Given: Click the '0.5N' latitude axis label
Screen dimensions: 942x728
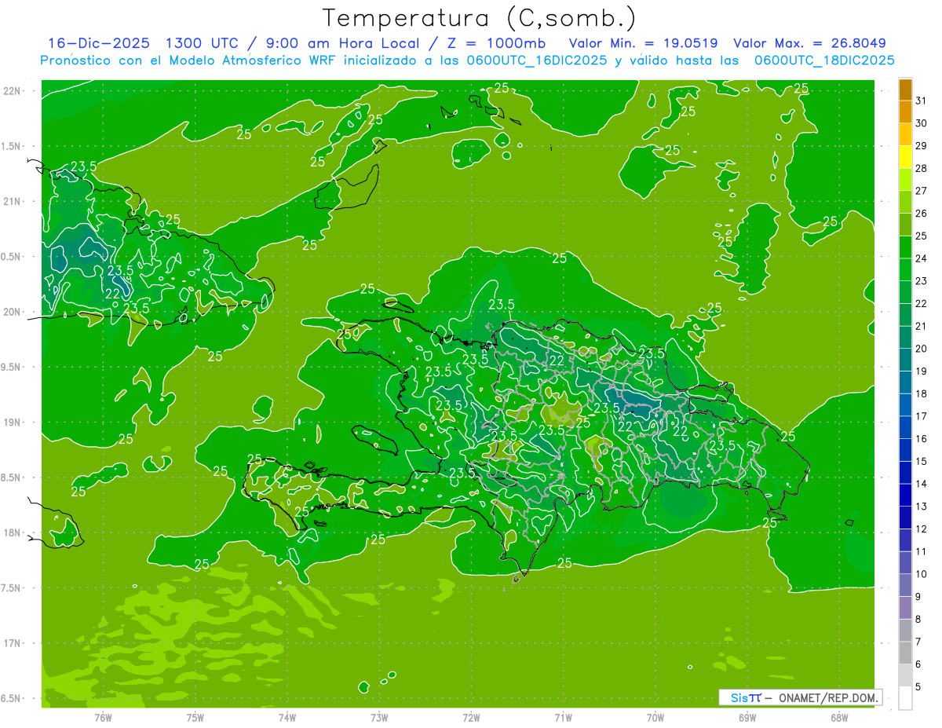Looking at the screenshot, I should point(12,257).
